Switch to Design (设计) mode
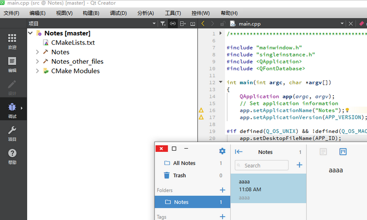The height and width of the screenshot is (220, 367). click(12, 88)
